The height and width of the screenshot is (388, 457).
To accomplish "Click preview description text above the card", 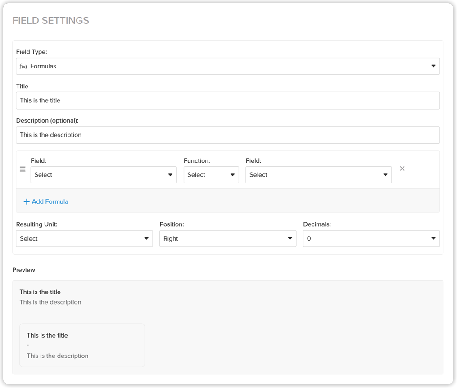I will pyautogui.click(x=50, y=302).
